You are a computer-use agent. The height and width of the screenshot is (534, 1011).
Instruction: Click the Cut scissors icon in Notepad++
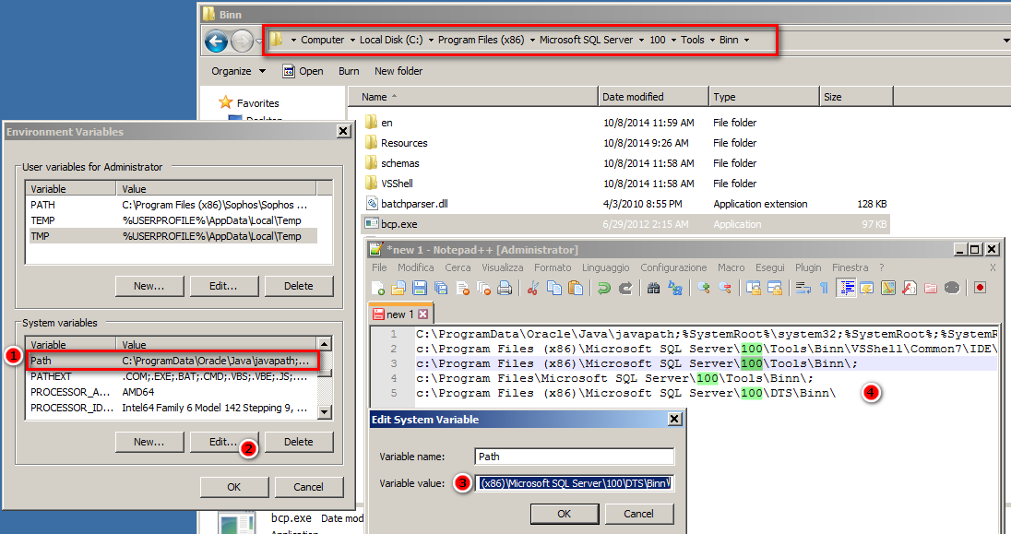click(x=532, y=288)
